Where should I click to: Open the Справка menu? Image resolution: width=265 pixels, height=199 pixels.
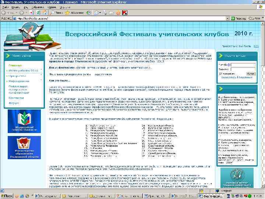point(65,7)
